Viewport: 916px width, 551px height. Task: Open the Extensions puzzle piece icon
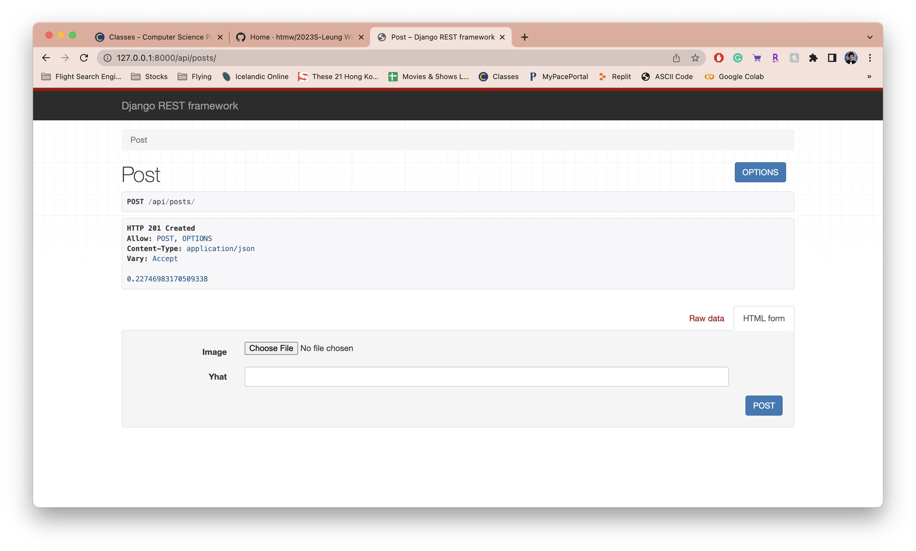[813, 58]
